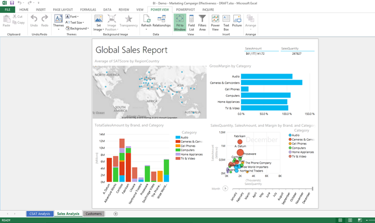Switch to Page Layout view in status bar
This screenshot has width=375, height=223.
[x=350, y=220]
